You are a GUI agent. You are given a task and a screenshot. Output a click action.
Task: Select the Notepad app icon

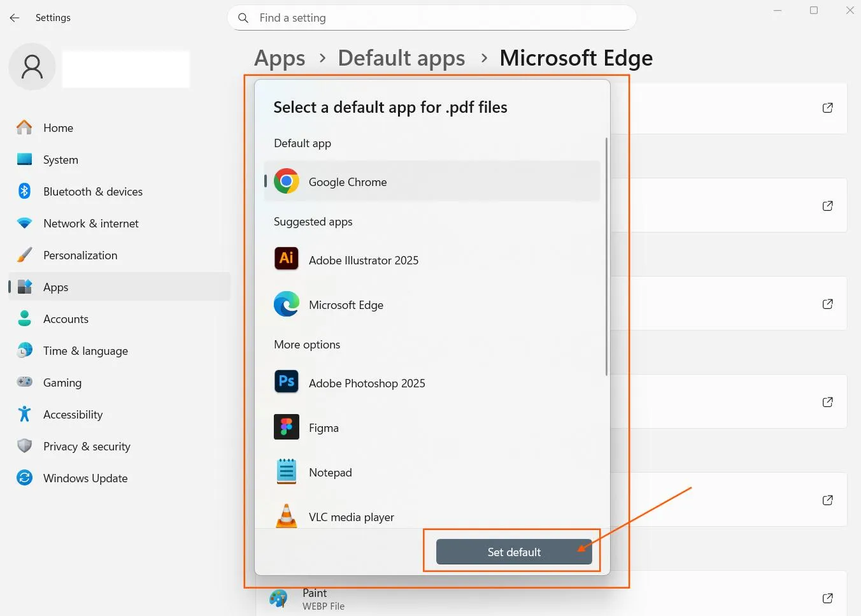(x=287, y=472)
